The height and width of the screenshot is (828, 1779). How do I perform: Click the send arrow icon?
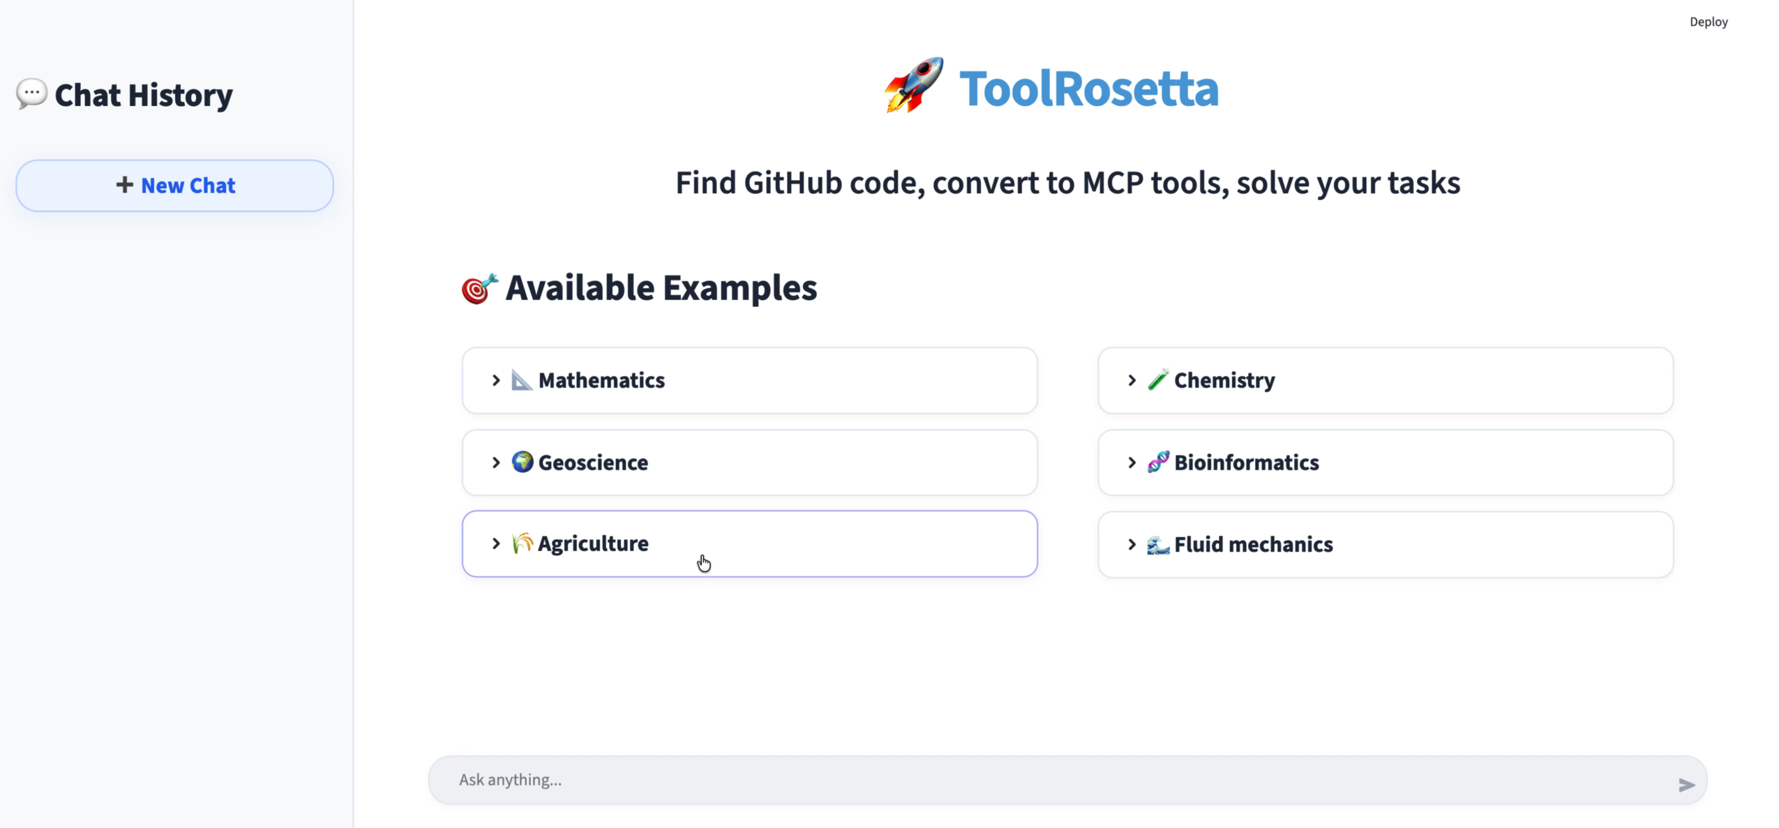[1686, 785]
